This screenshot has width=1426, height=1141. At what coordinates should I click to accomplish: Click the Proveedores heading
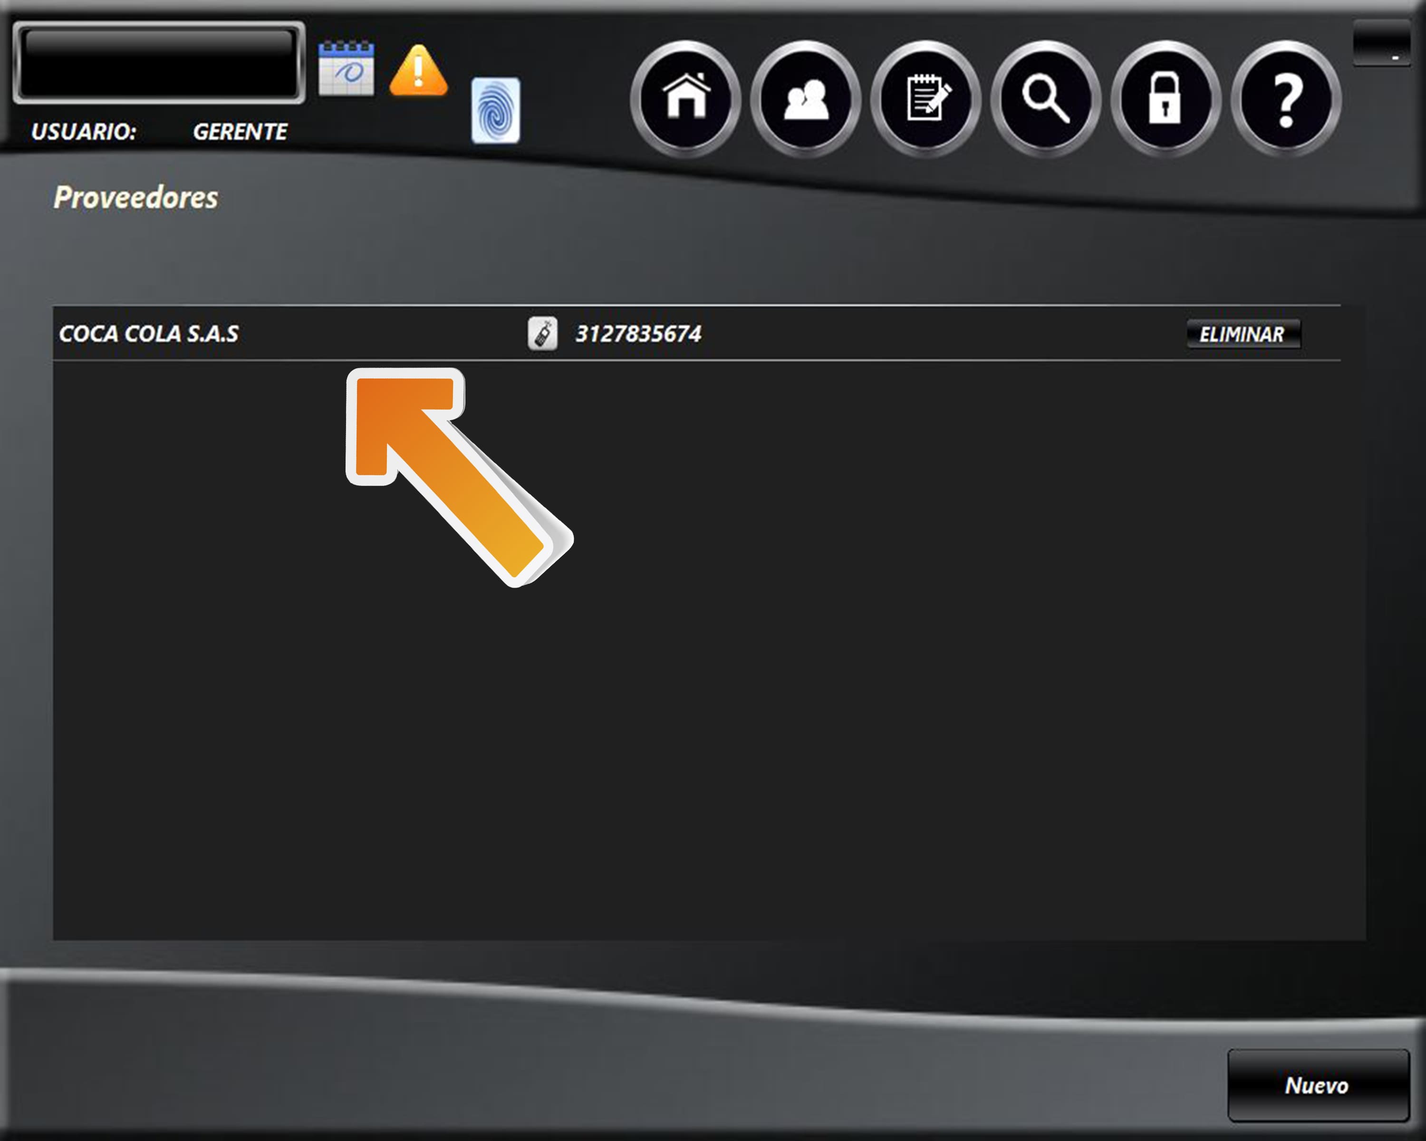[135, 197]
